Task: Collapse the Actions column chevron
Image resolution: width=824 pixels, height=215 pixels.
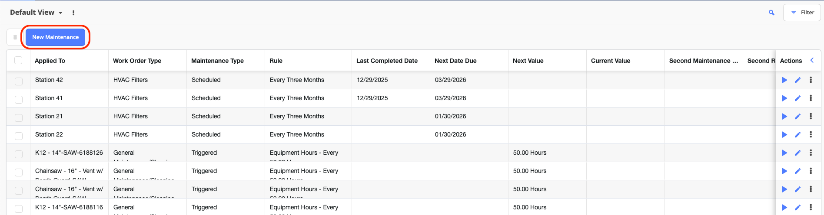Action: (812, 60)
